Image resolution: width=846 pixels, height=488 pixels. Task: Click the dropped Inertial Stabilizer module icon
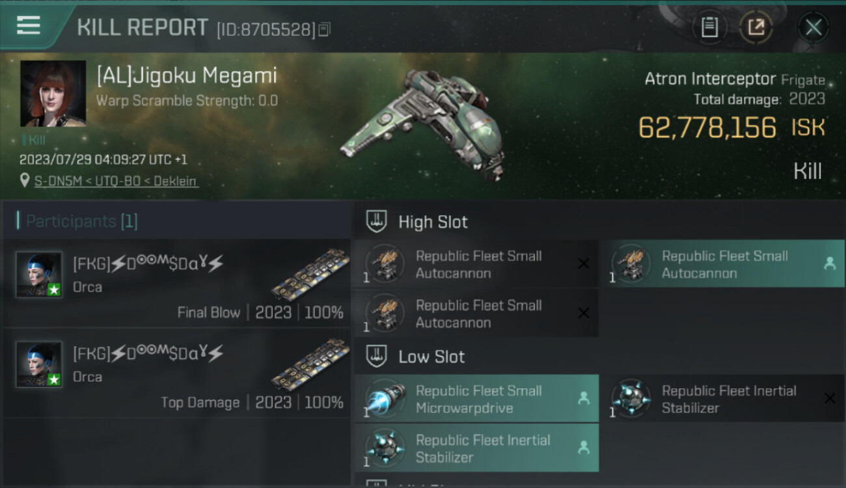(x=385, y=448)
